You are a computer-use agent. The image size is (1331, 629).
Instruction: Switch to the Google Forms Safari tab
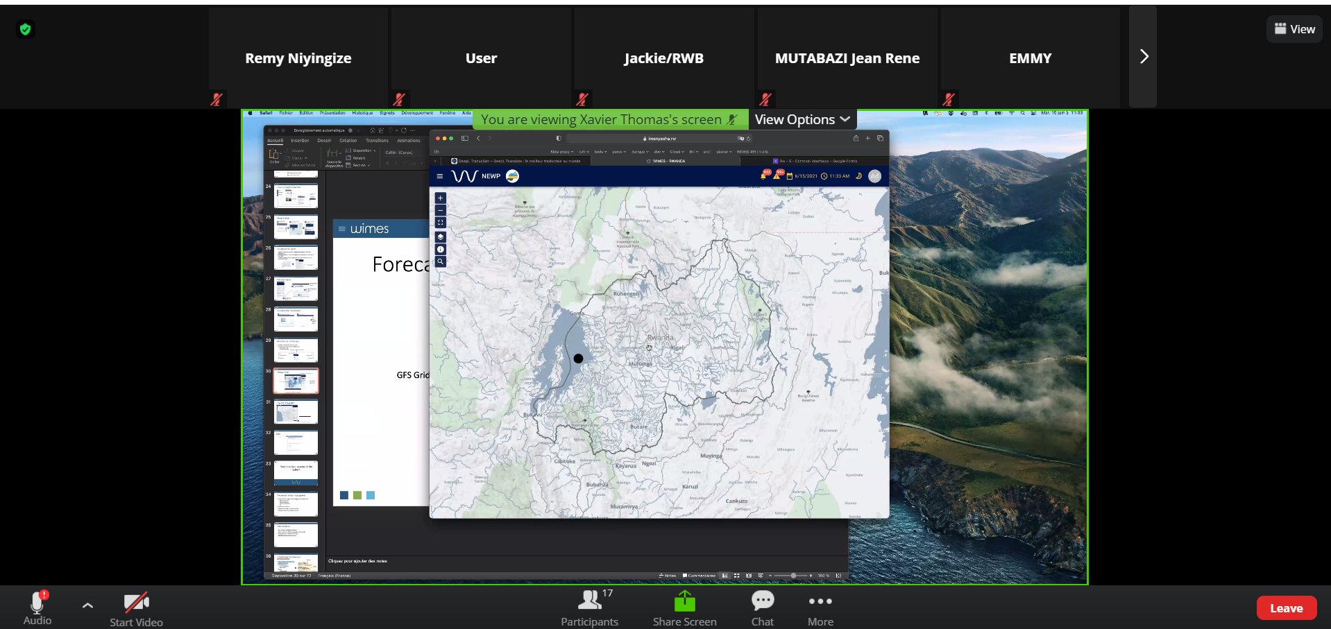815,161
